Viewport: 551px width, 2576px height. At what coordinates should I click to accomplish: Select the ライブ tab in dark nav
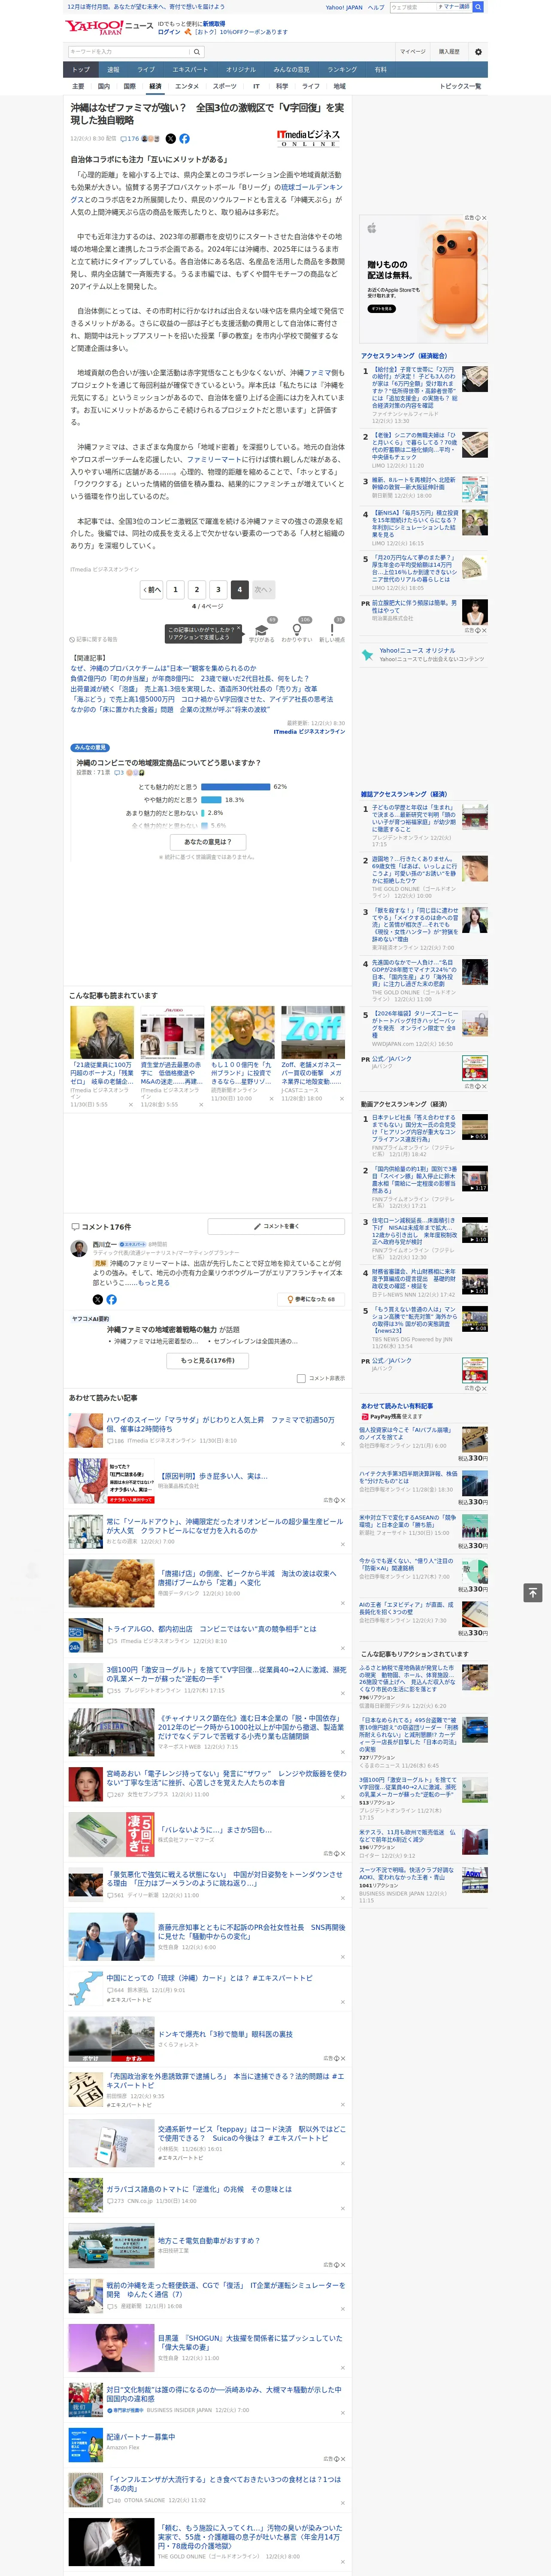pyautogui.click(x=146, y=70)
